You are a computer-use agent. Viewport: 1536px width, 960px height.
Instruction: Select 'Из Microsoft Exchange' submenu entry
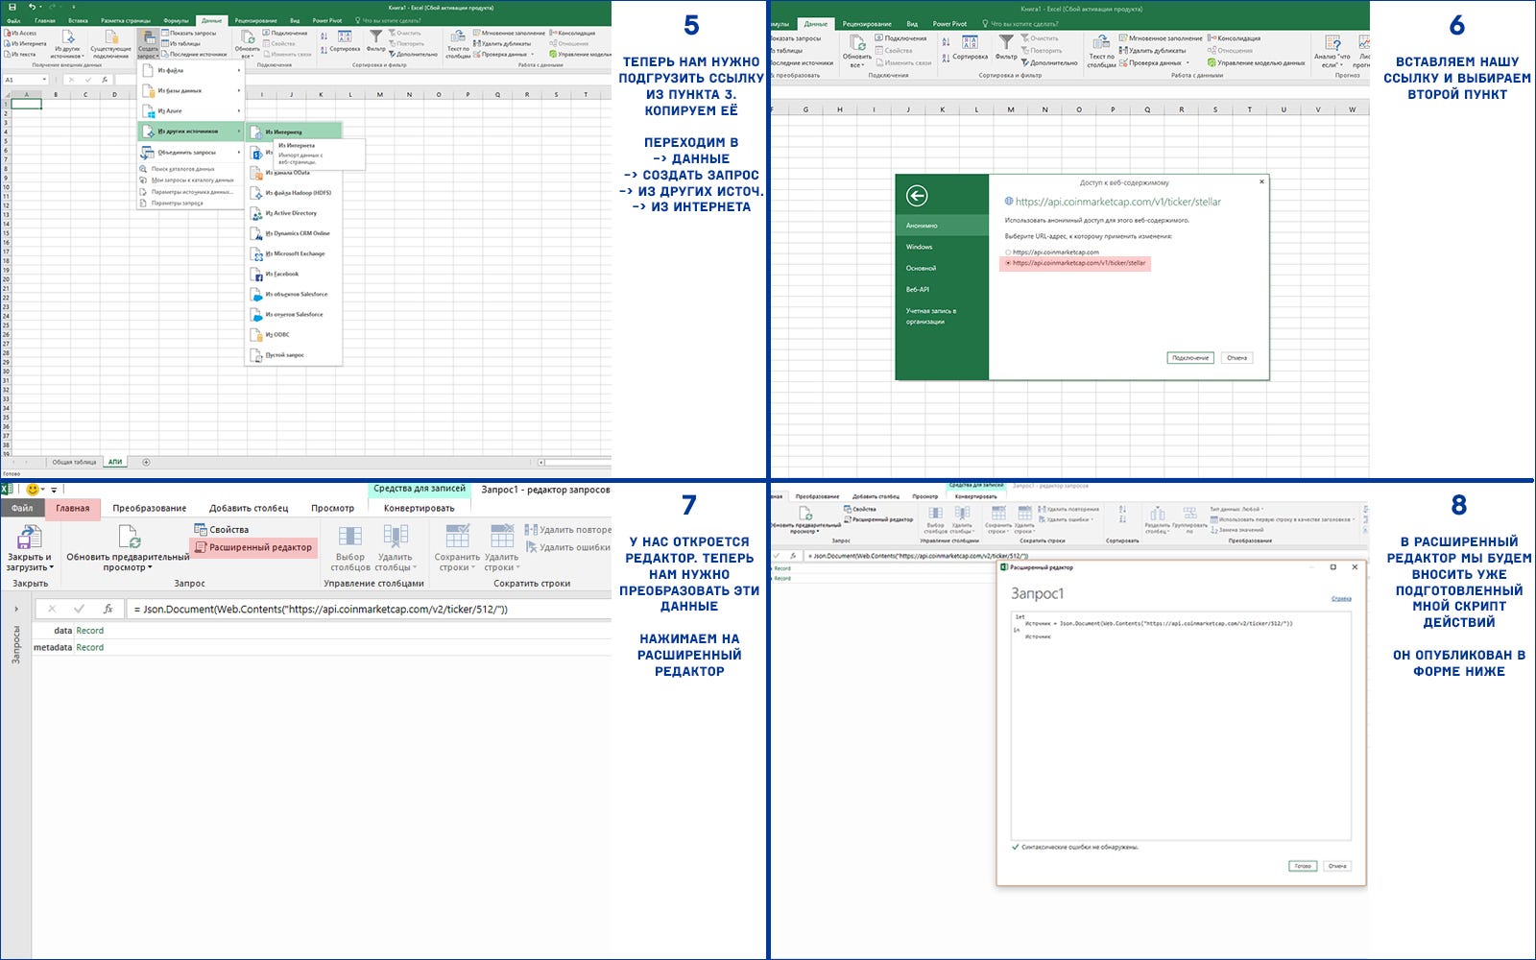pyautogui.click(x=295, y=254)
